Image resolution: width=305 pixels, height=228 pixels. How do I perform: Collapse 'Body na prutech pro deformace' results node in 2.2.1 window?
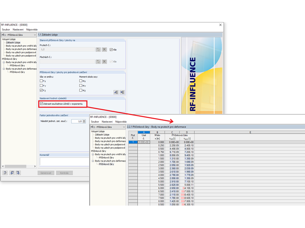click(93, 161)
